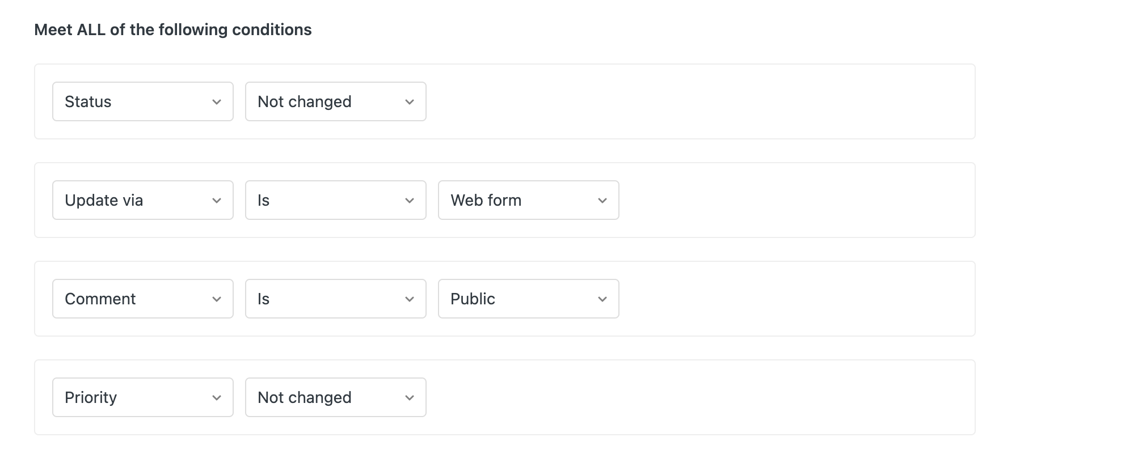The height and width of the screenshot is (450, 1138).
Task: Open the Is operator dropdown beside Comment
Action: [335, 299]
